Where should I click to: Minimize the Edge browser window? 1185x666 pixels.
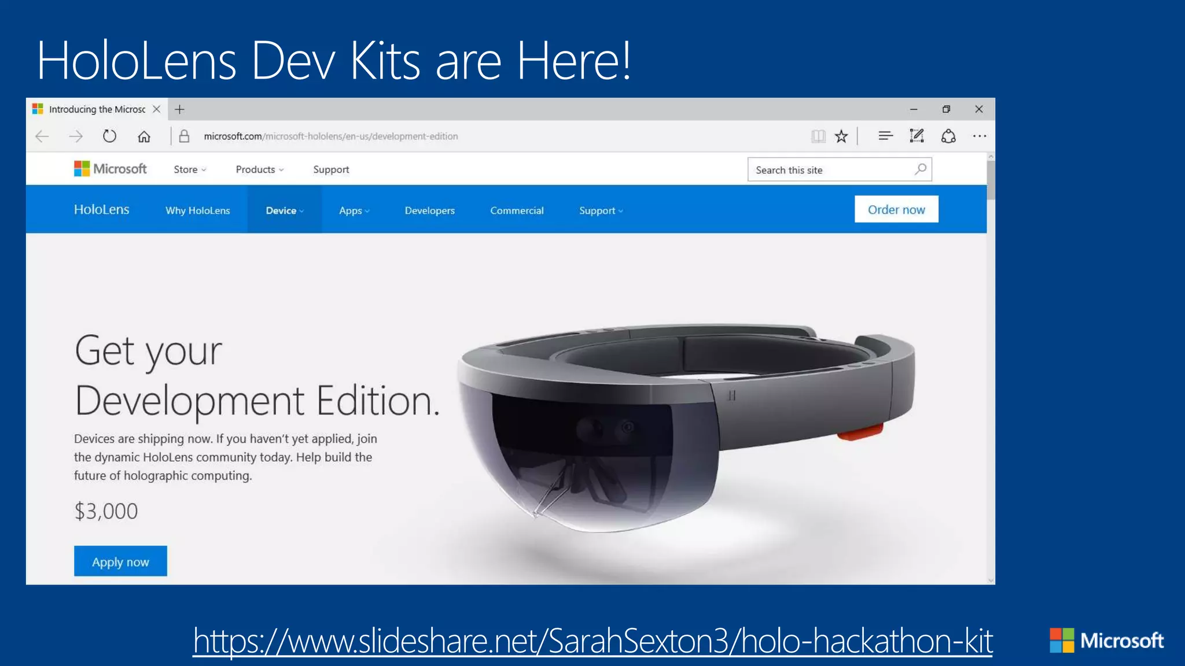point(914,109)
